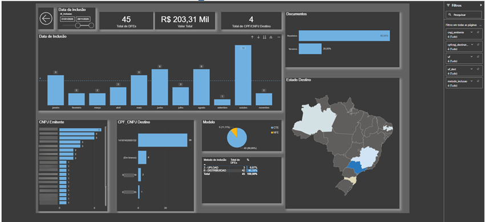Select the (Em branco) bar in CPF_CNPJ Destino

point(142,157)
